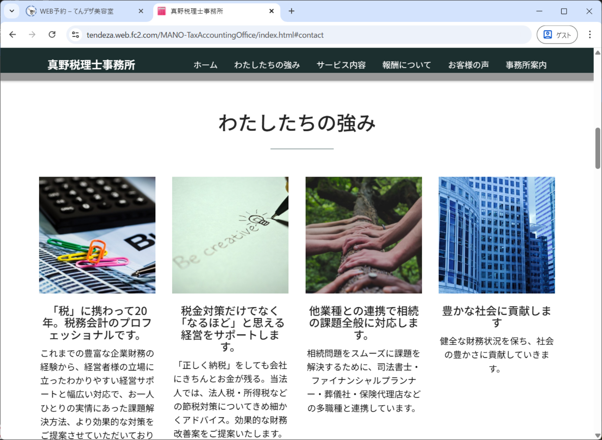Click the browser back arrow button
Viewport: 602px width, 440px height.
[13, 35]
